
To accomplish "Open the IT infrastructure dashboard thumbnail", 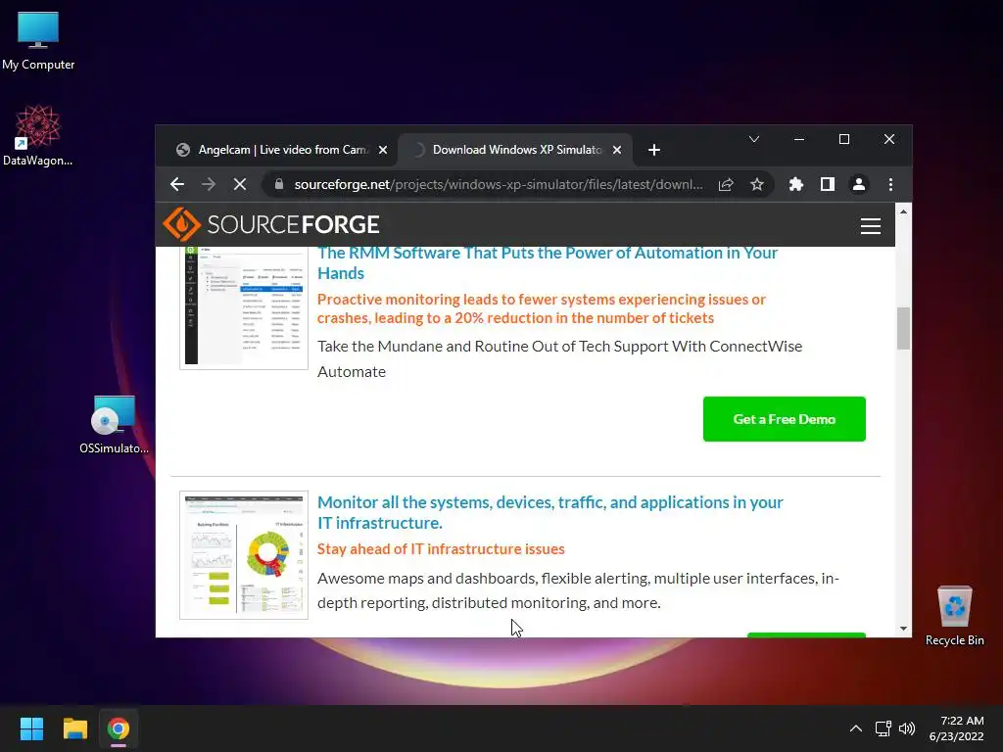I will pyautogui.click(x=244, y=555).
